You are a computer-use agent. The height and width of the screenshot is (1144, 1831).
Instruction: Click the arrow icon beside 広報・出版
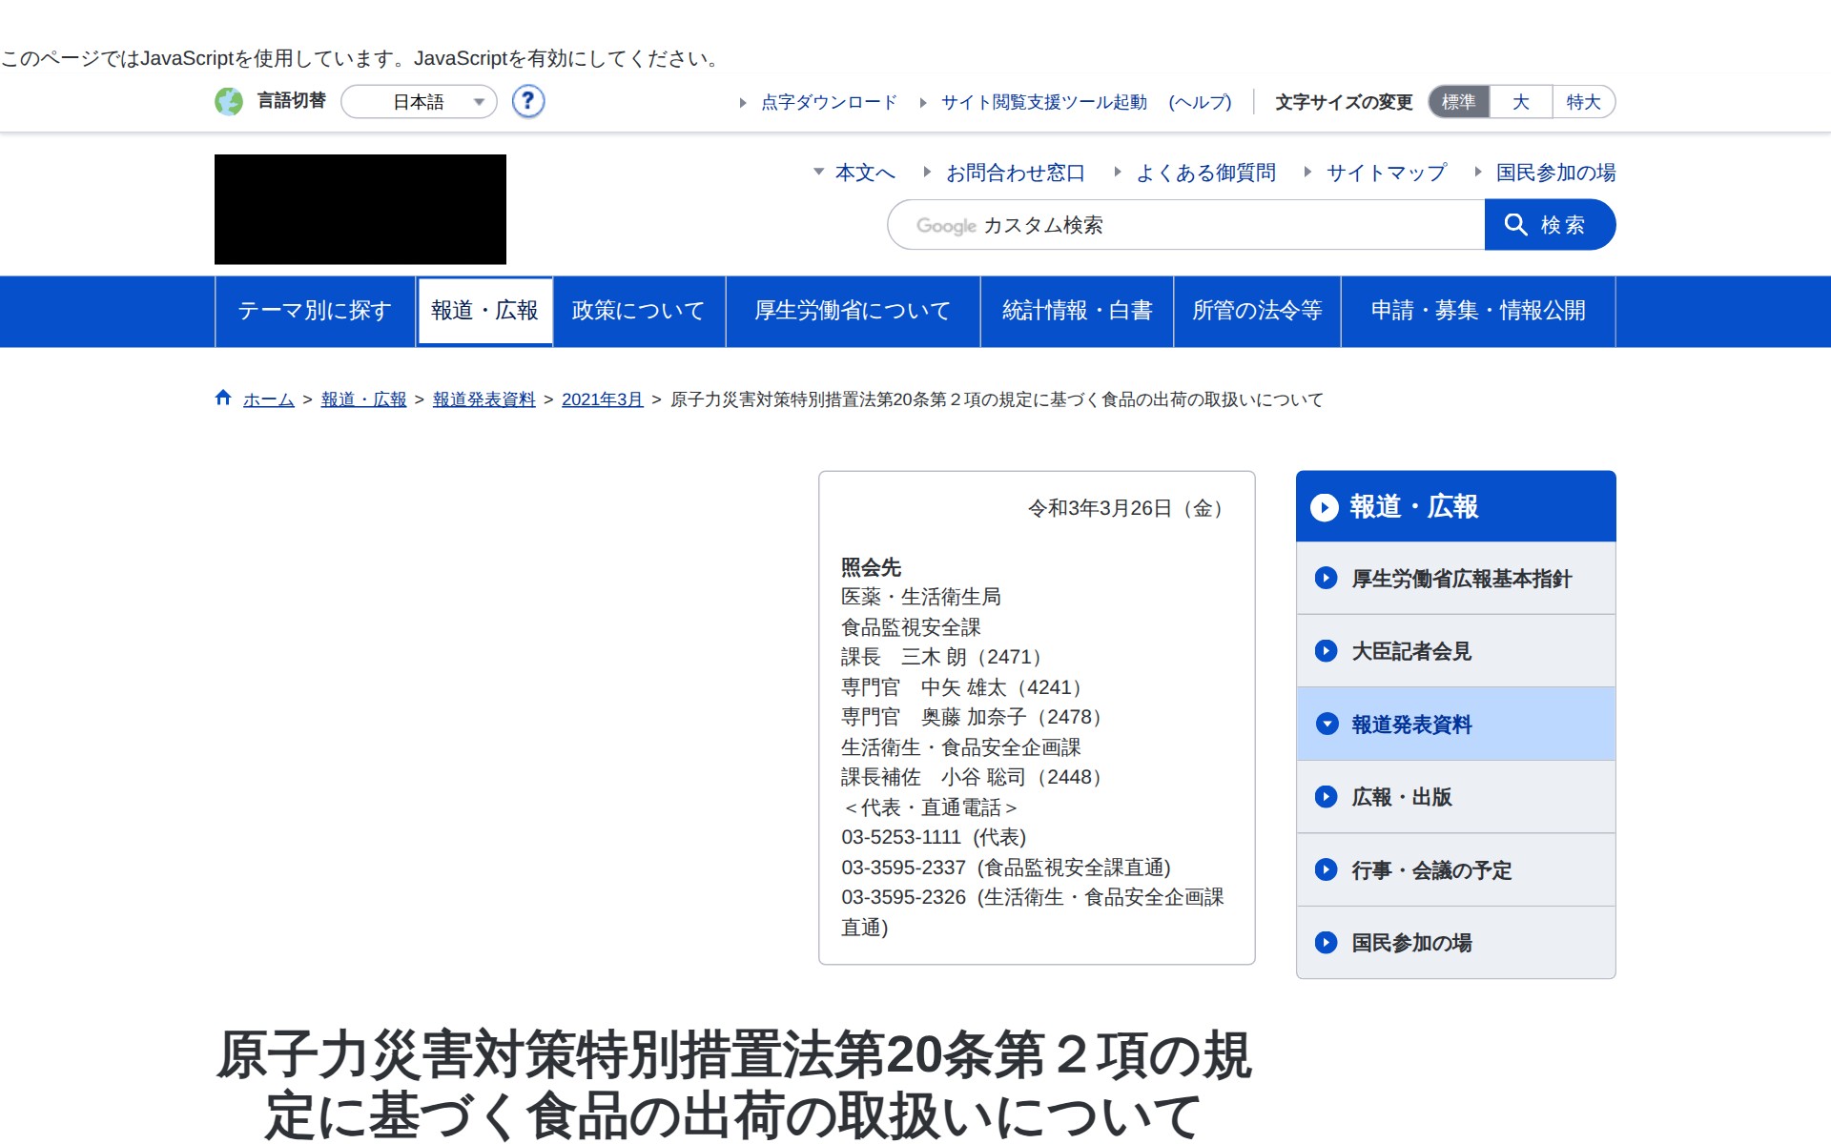pos(1326,797)
